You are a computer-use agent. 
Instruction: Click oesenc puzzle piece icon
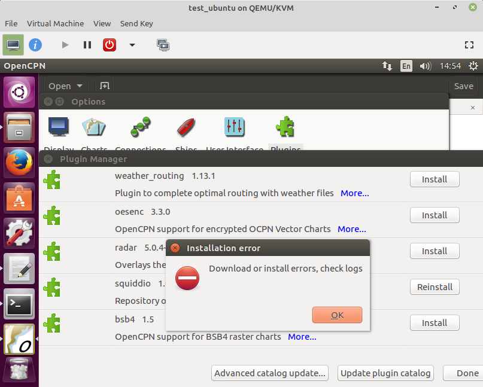pos(51,215)
